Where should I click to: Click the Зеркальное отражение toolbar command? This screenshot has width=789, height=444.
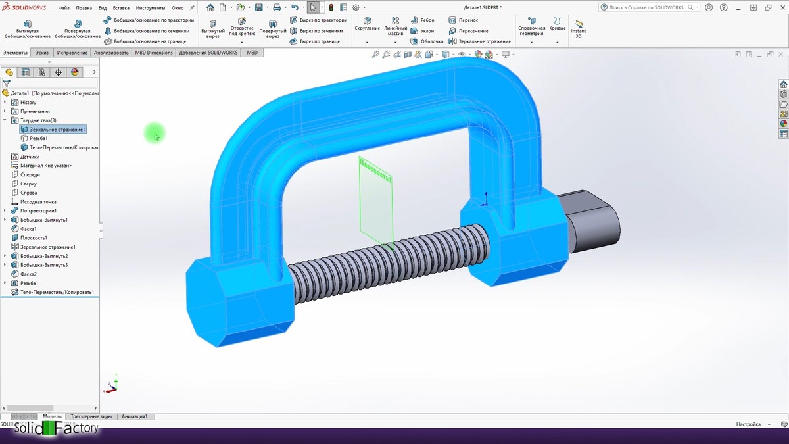[480, 41]
